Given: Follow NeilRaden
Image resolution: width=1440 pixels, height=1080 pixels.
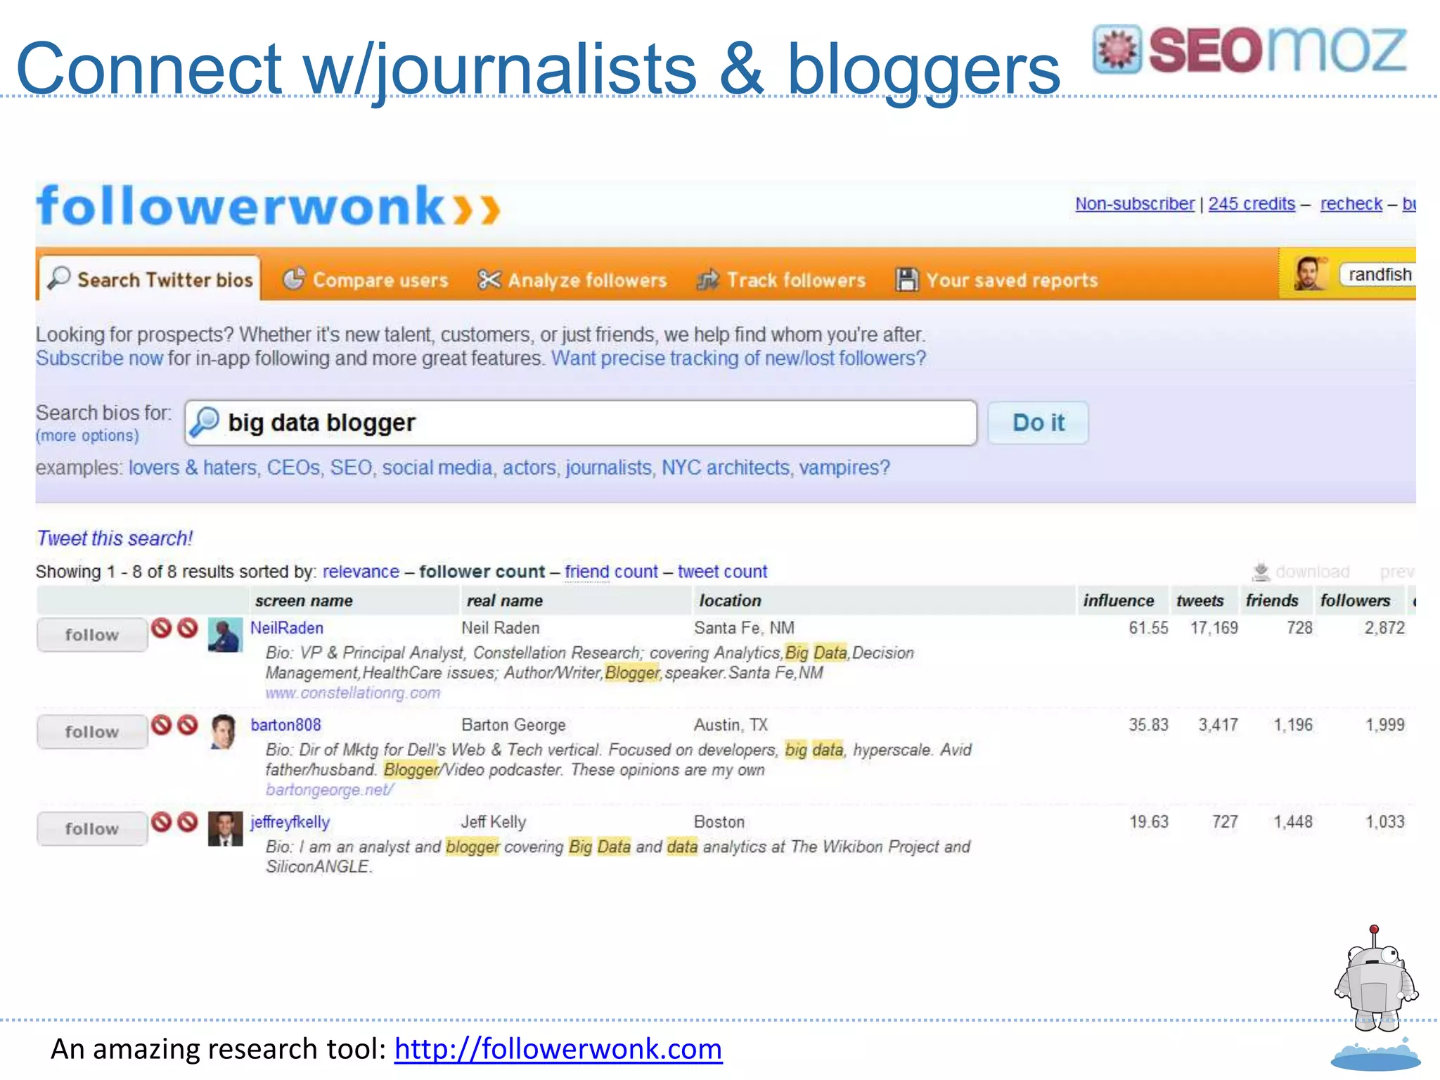Looking at the screenshot, I should tap(92, 635).
